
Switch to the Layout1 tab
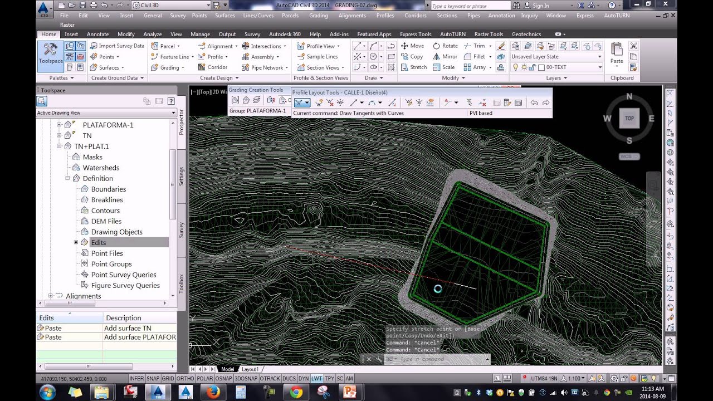250,369
